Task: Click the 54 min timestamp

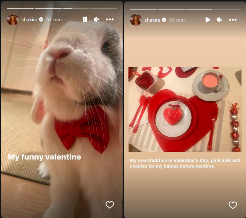Action: (x=54, y=20)
